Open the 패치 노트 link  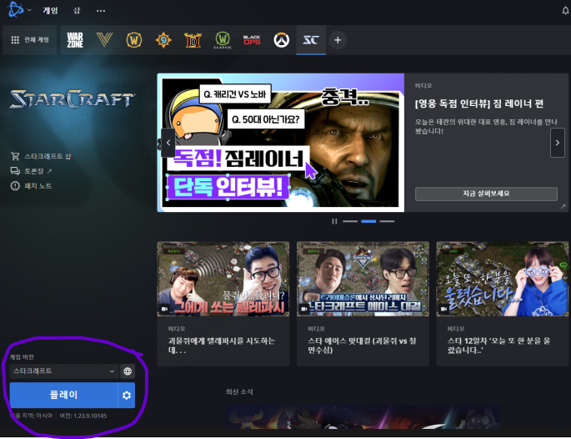(x=32, y=186)
